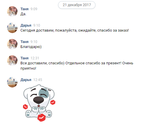Image resolution: width=148 pixels, height=129 pixels.
Task: Select the 12:45 timestamp
Action: (x=38, y=80)
